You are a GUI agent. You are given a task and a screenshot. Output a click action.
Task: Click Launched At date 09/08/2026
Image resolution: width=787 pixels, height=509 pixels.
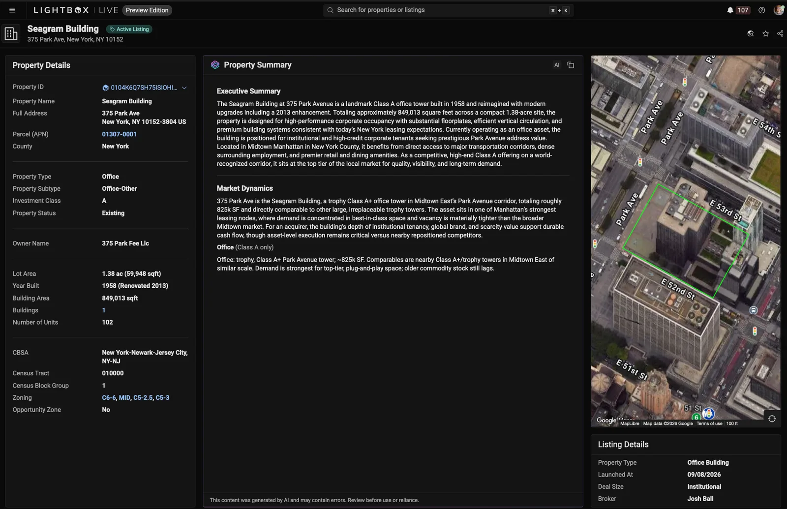pyautogui.click(x=704, y=475)
